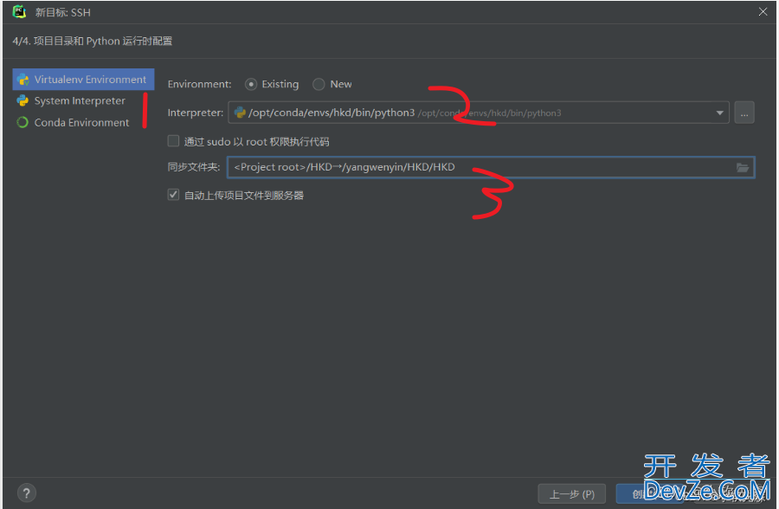Click the Conda Environment green ring icon

(23, 122)
